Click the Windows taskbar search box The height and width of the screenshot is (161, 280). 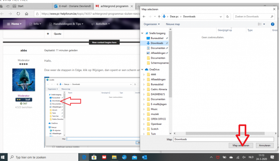[x=43, y=157]
